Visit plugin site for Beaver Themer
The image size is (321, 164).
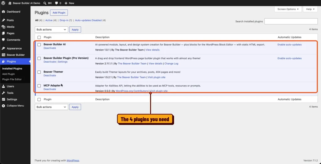pyautogui.click(x=157, y=77)
